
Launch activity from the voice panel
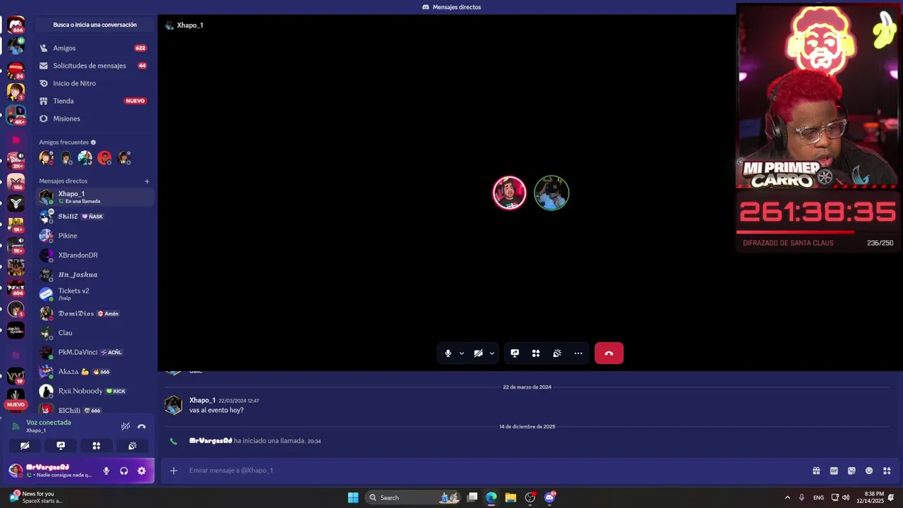pyautogui.click(x=97, y=446)
